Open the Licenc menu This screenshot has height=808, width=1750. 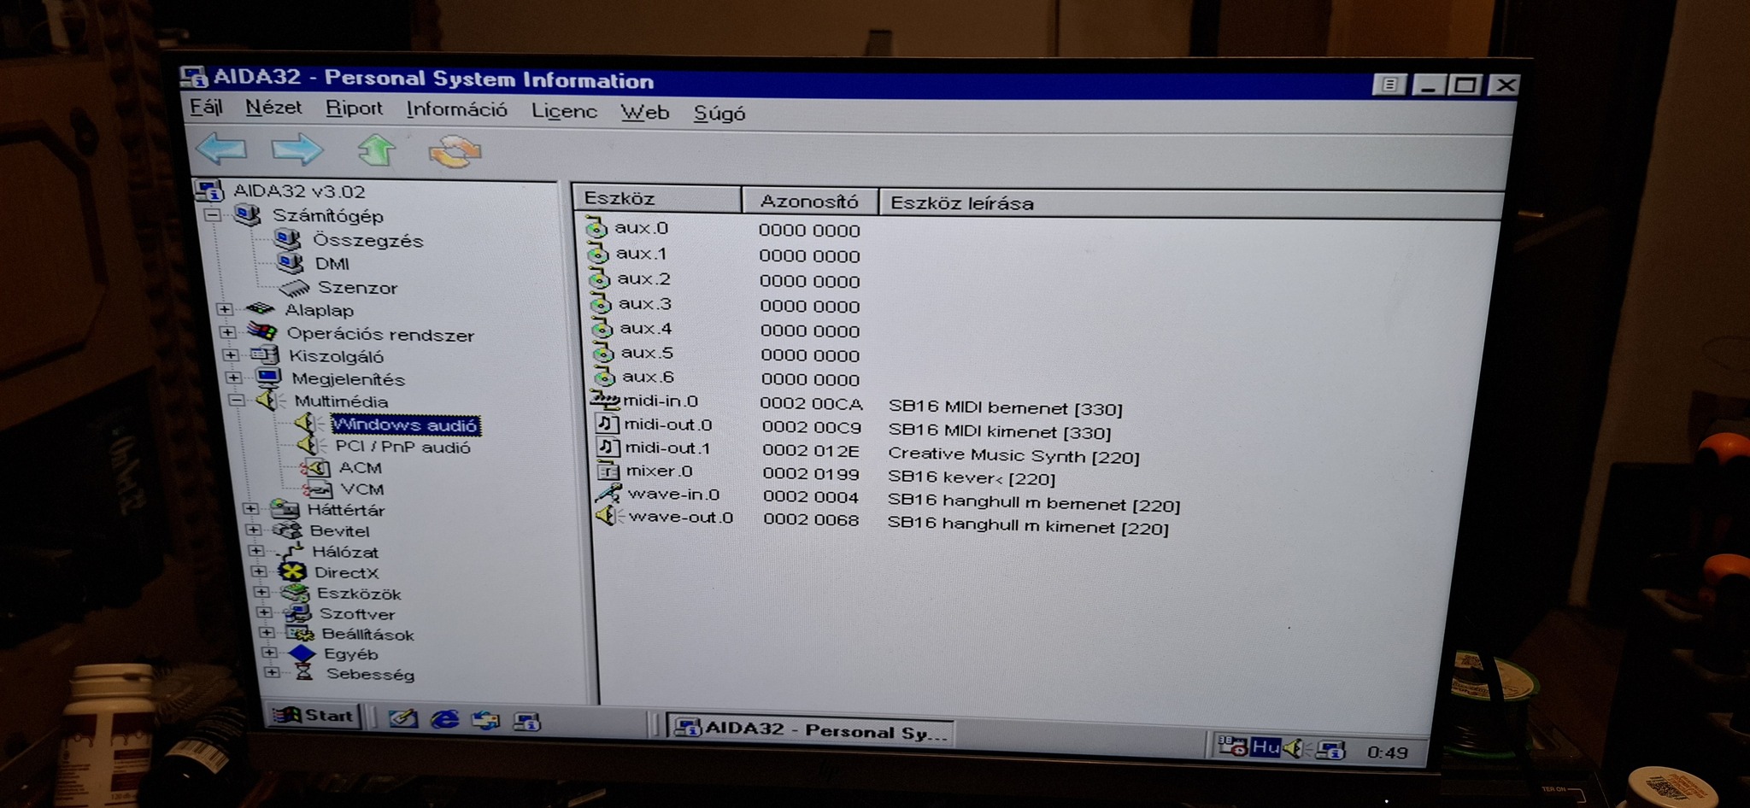[564, 111]
